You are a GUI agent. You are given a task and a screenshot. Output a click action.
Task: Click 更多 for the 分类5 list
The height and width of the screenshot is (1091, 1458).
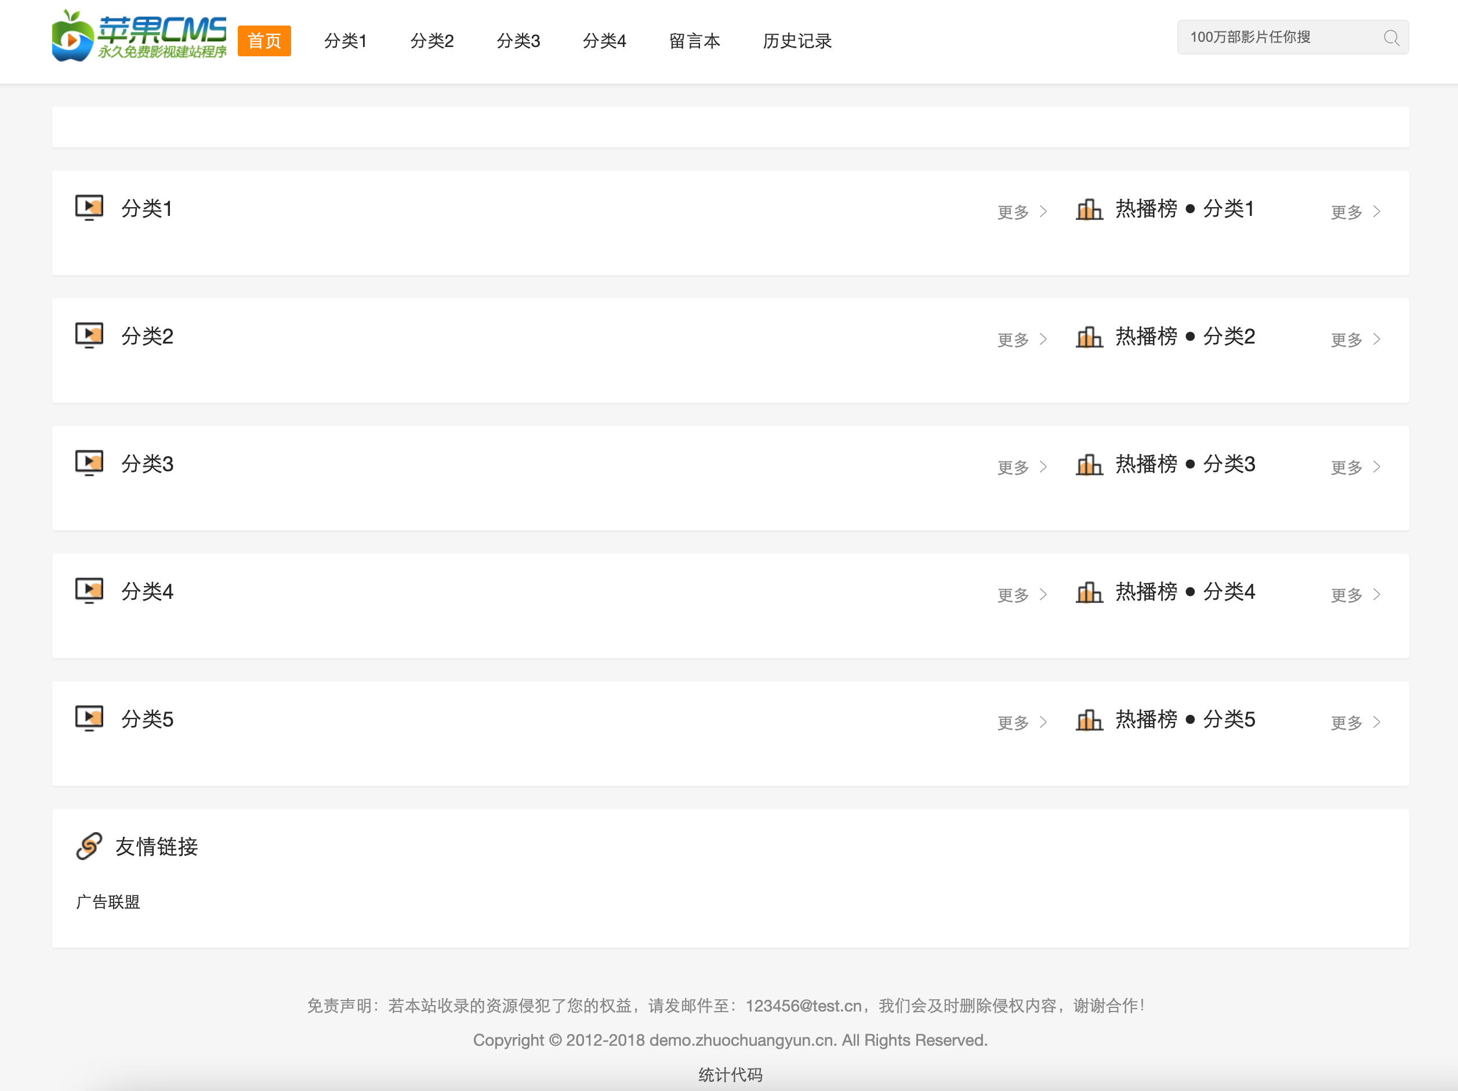tap(1022, 722)
